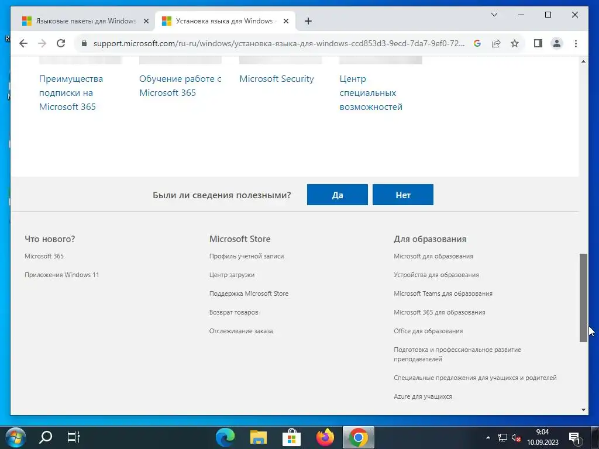The height and width of the screenshot is (449, 599).
Task: Open 'Отслеживание заказа' link
Action: (240, 331)
